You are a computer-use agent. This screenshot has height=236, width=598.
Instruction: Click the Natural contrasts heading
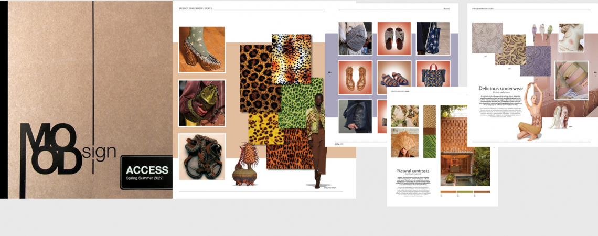pos(413,171)
